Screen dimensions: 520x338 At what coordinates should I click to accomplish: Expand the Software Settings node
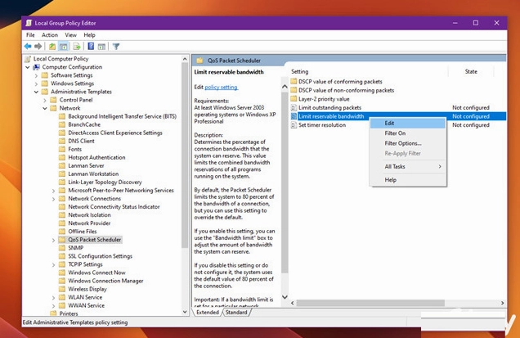click(36, 75)
